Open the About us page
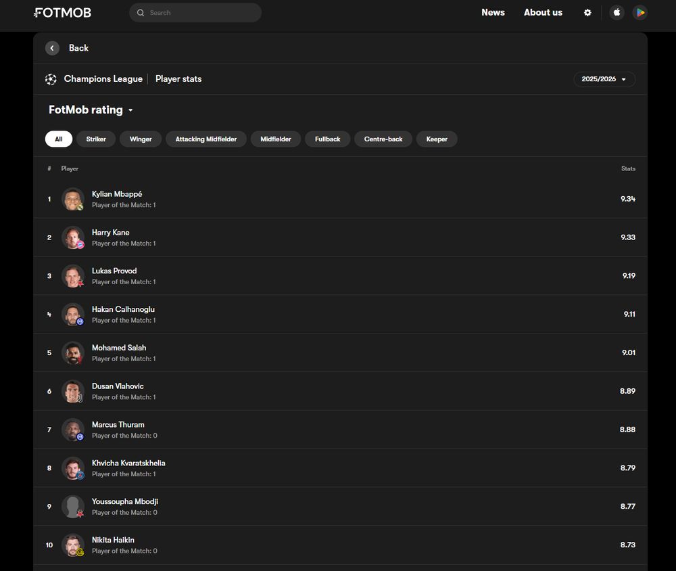The height and width of the screenshot is (571, 676). click(543, 13)
